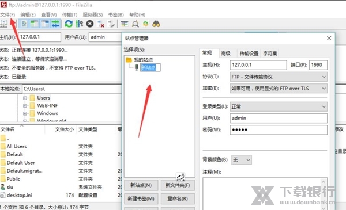Click quickconnect 主机(H) host field
Screen dimensions: 346x210
[39, 37]
